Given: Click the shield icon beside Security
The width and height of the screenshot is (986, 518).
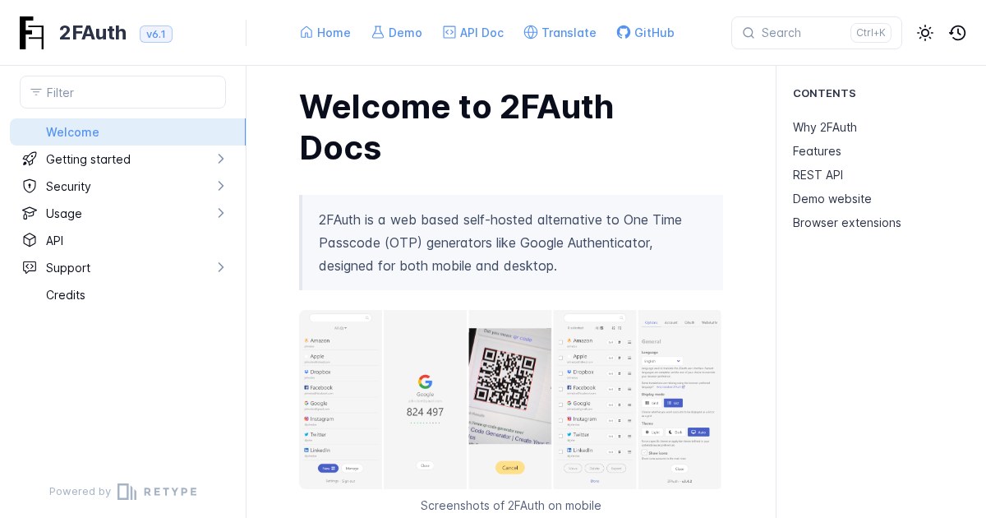Looking at the screenshot, I should [x=30, y=186].
